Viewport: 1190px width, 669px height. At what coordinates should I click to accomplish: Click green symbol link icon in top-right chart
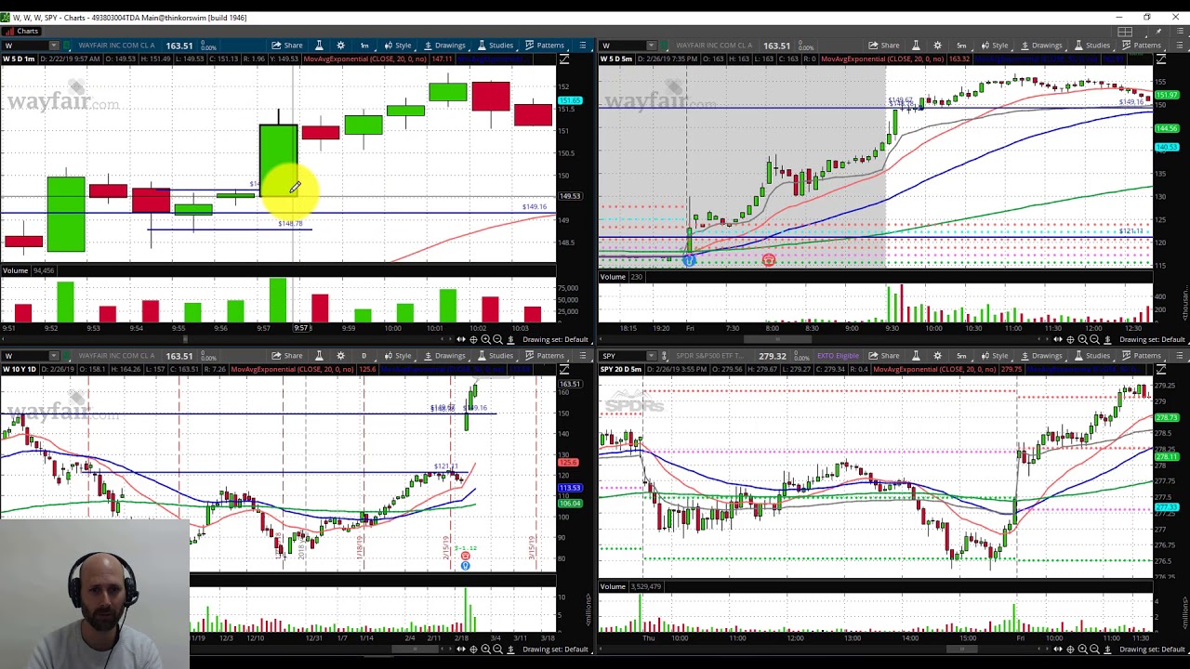pos(664,46)
